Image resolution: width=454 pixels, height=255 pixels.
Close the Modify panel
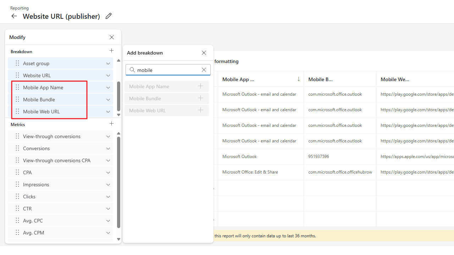[x=112, y=37]
